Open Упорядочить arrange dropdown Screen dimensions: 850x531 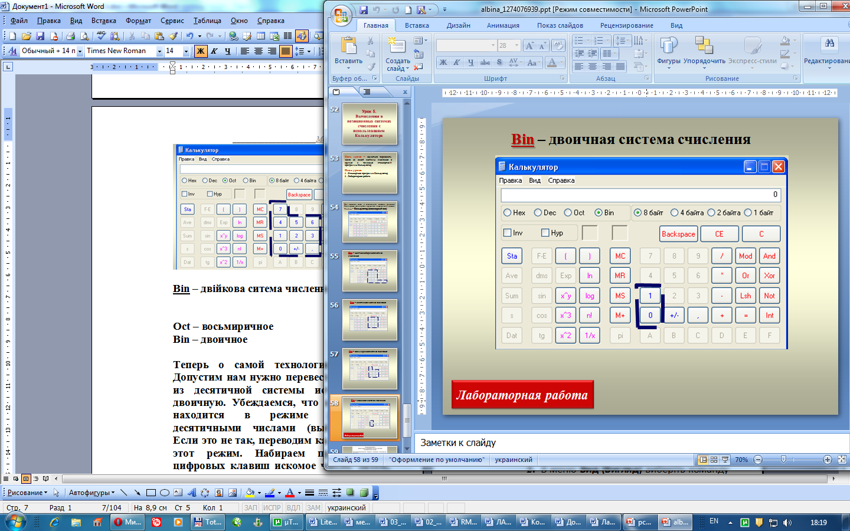(704, 53)
